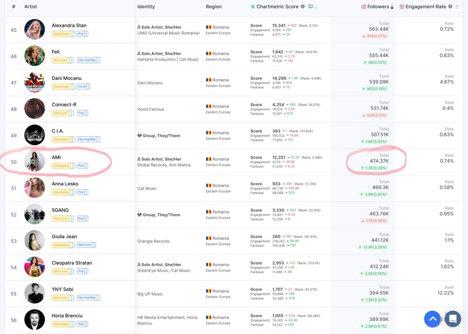Viewport: 468px width, 334px height.
Task: Click the Instagram icon next to Engagement Rate
Action: (x=402, y=7)
